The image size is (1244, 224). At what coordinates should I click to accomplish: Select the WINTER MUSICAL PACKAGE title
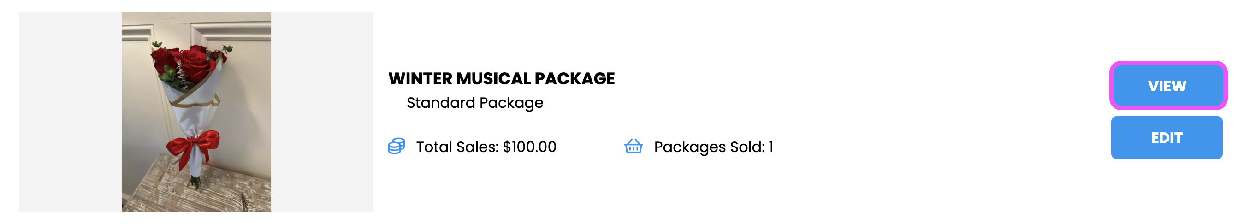tap(501, 79)
